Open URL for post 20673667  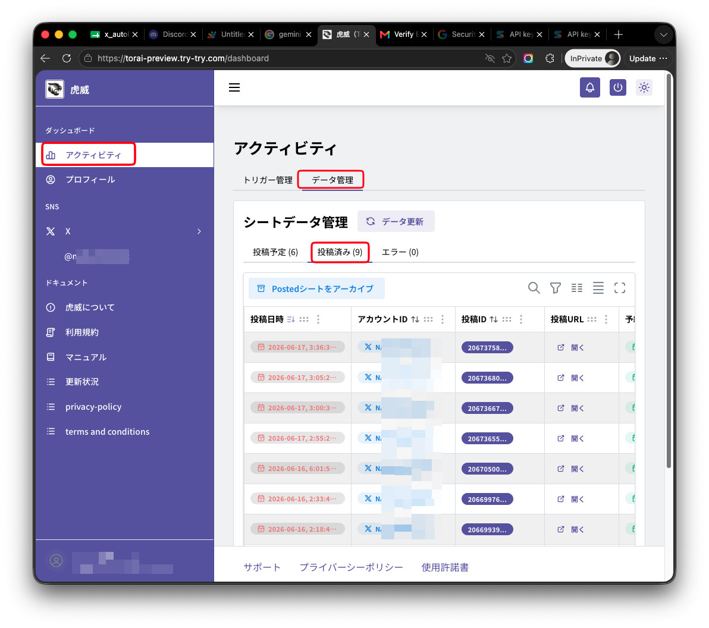tap(570, 408)
